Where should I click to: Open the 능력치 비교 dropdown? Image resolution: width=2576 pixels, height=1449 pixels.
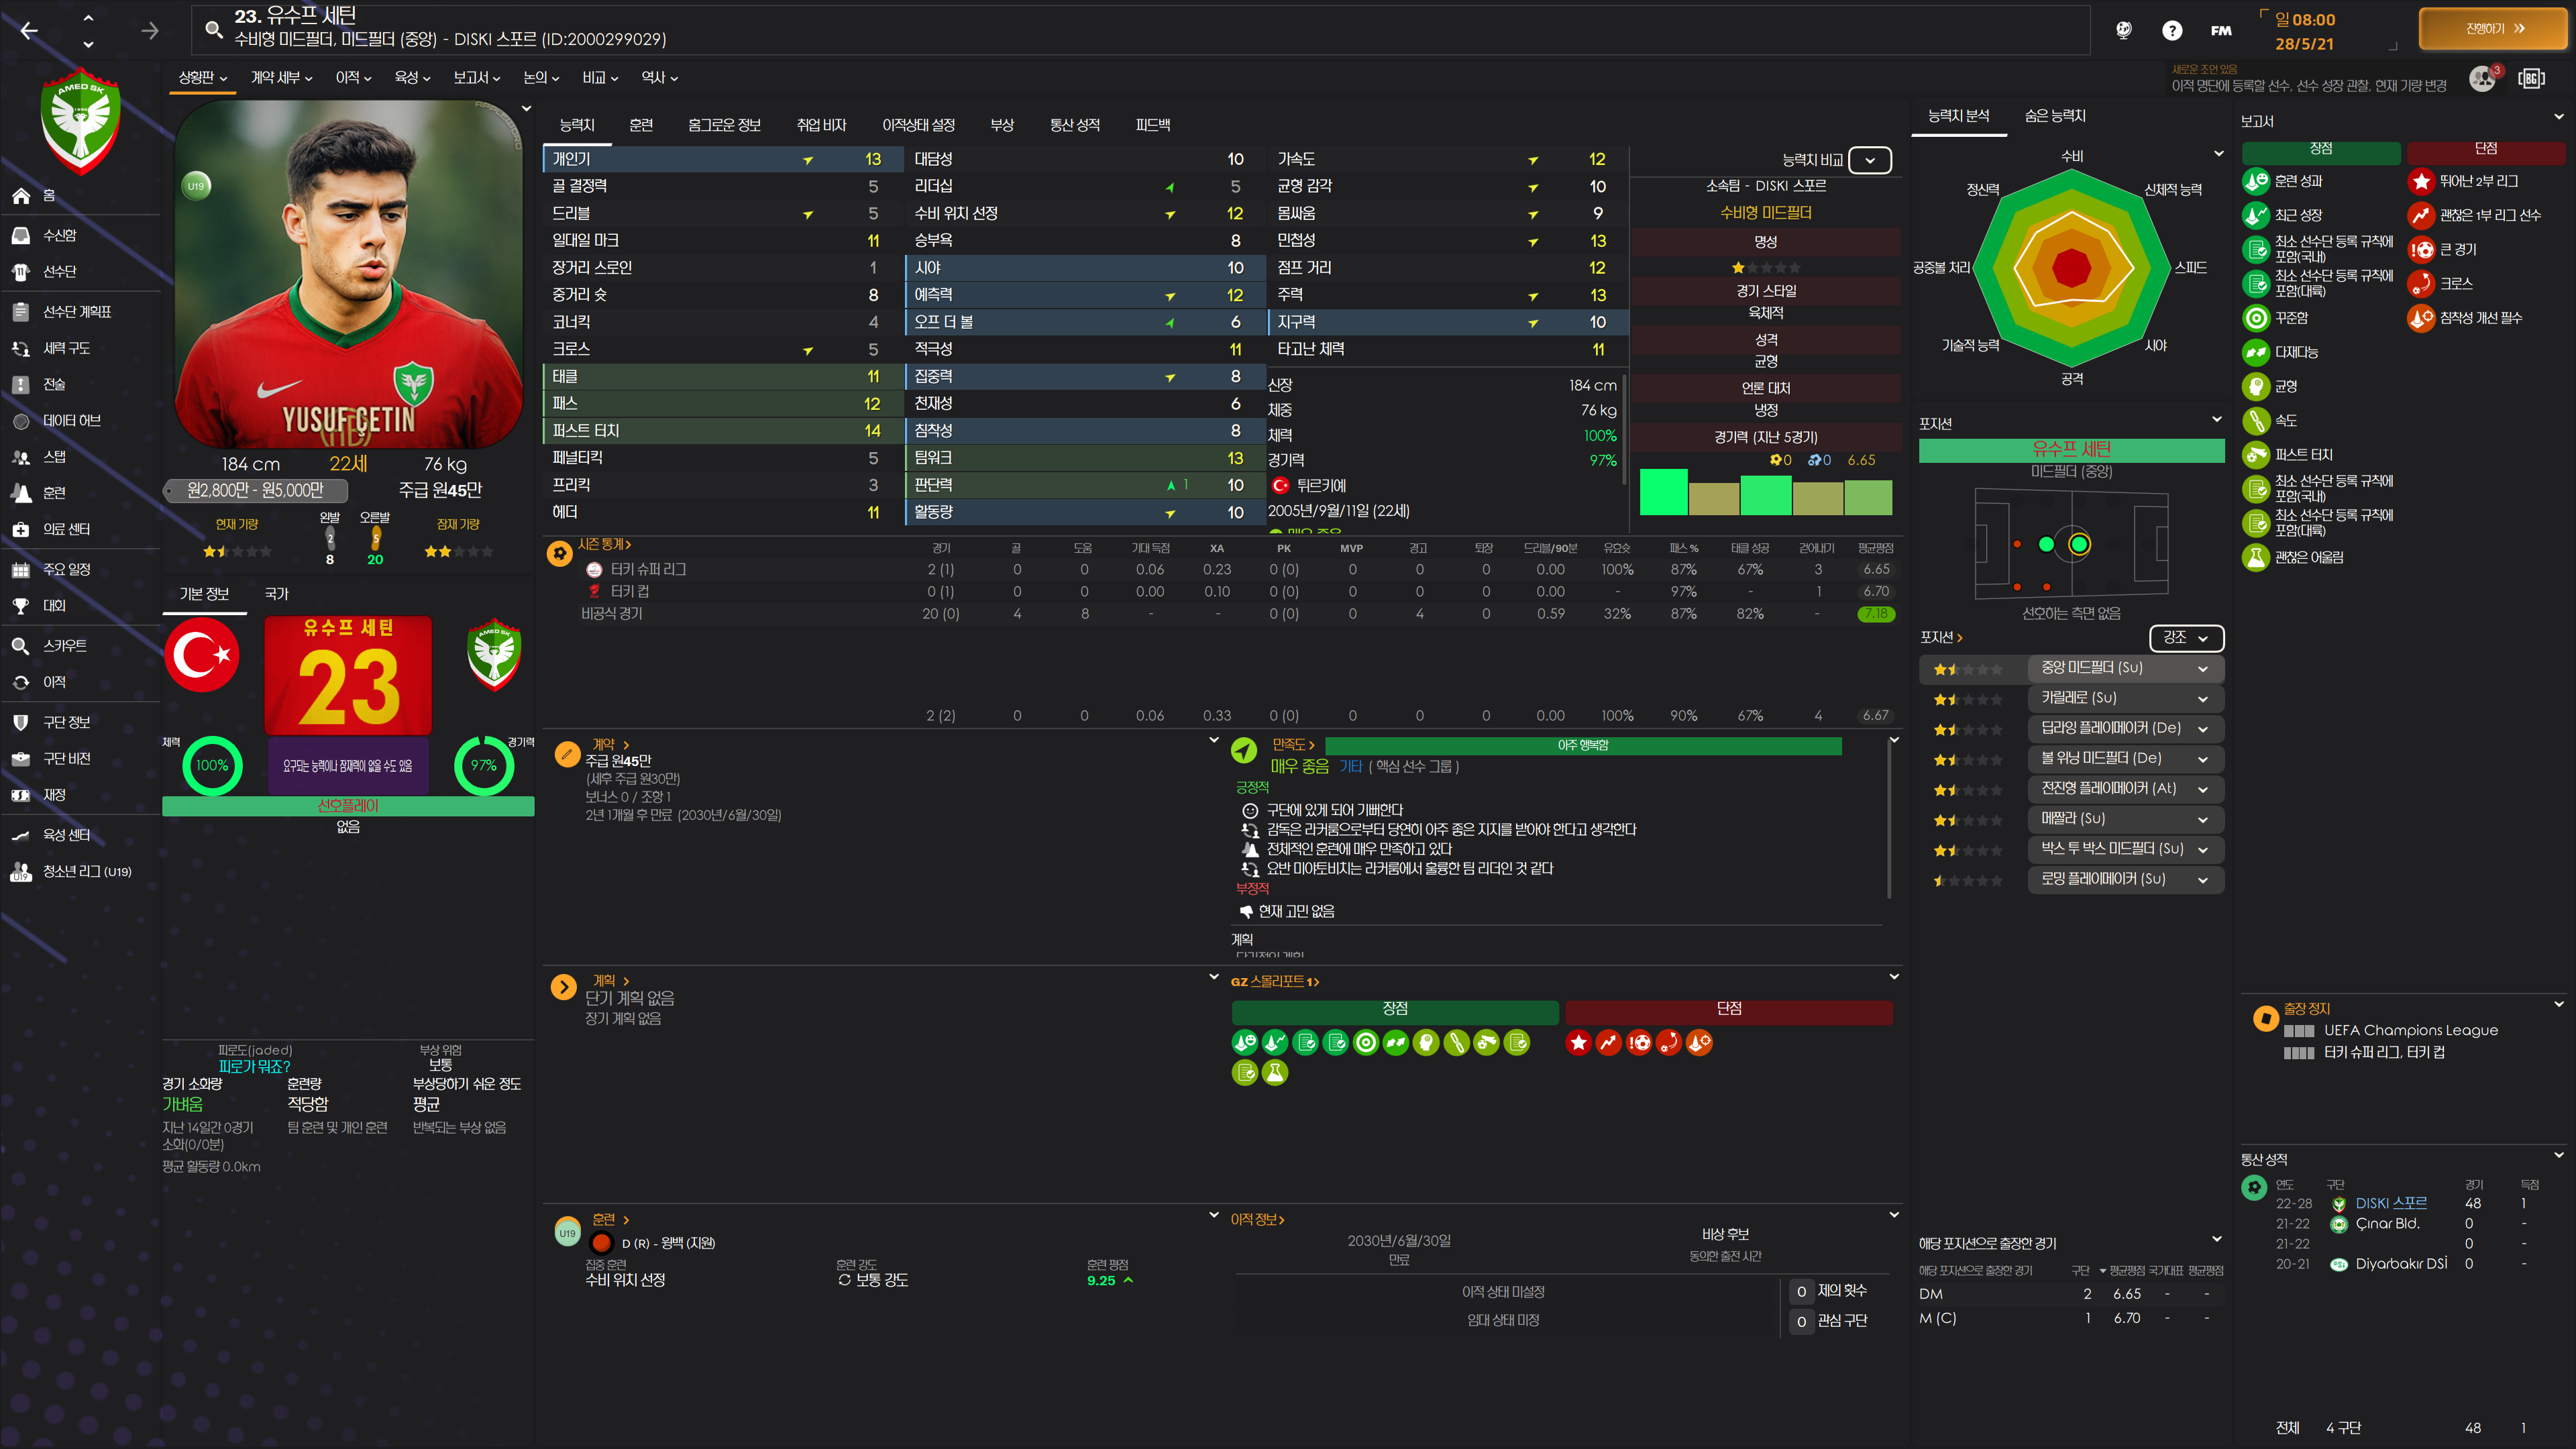1869,160
